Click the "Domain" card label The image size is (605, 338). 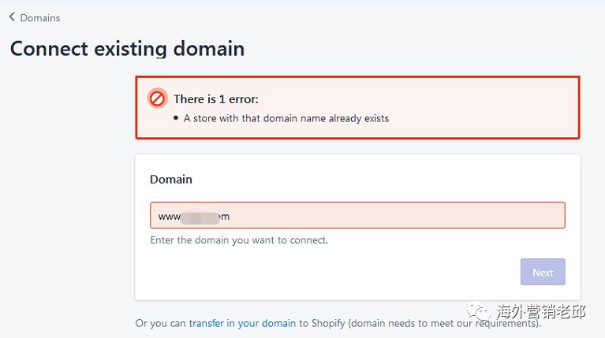[x=171, y=180]
